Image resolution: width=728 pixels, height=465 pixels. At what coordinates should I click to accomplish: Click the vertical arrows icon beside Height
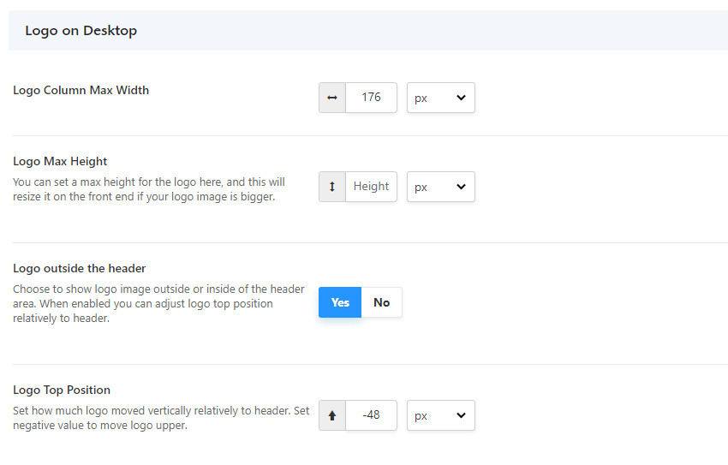click(332, 187)
